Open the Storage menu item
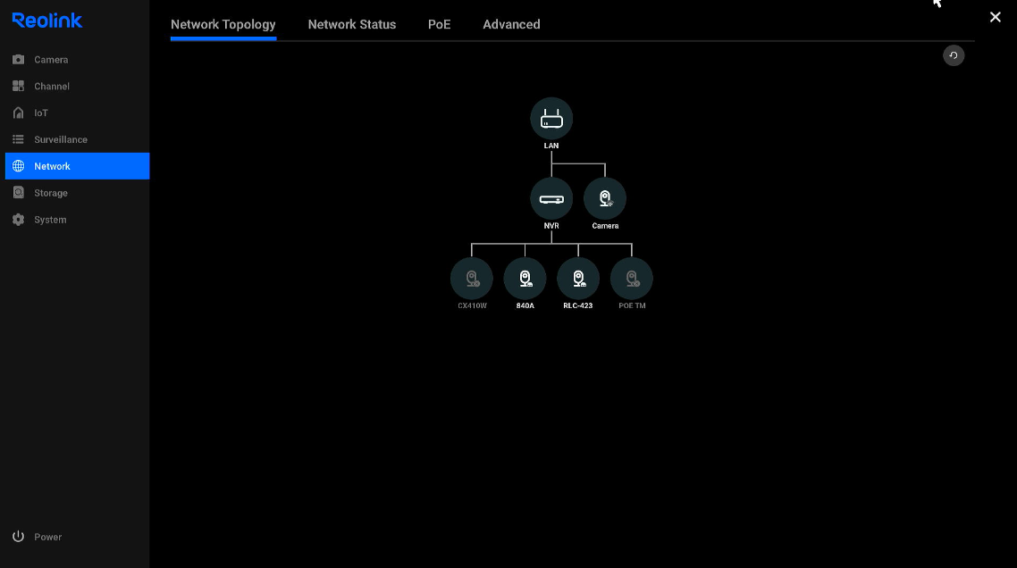 point(77,193)
